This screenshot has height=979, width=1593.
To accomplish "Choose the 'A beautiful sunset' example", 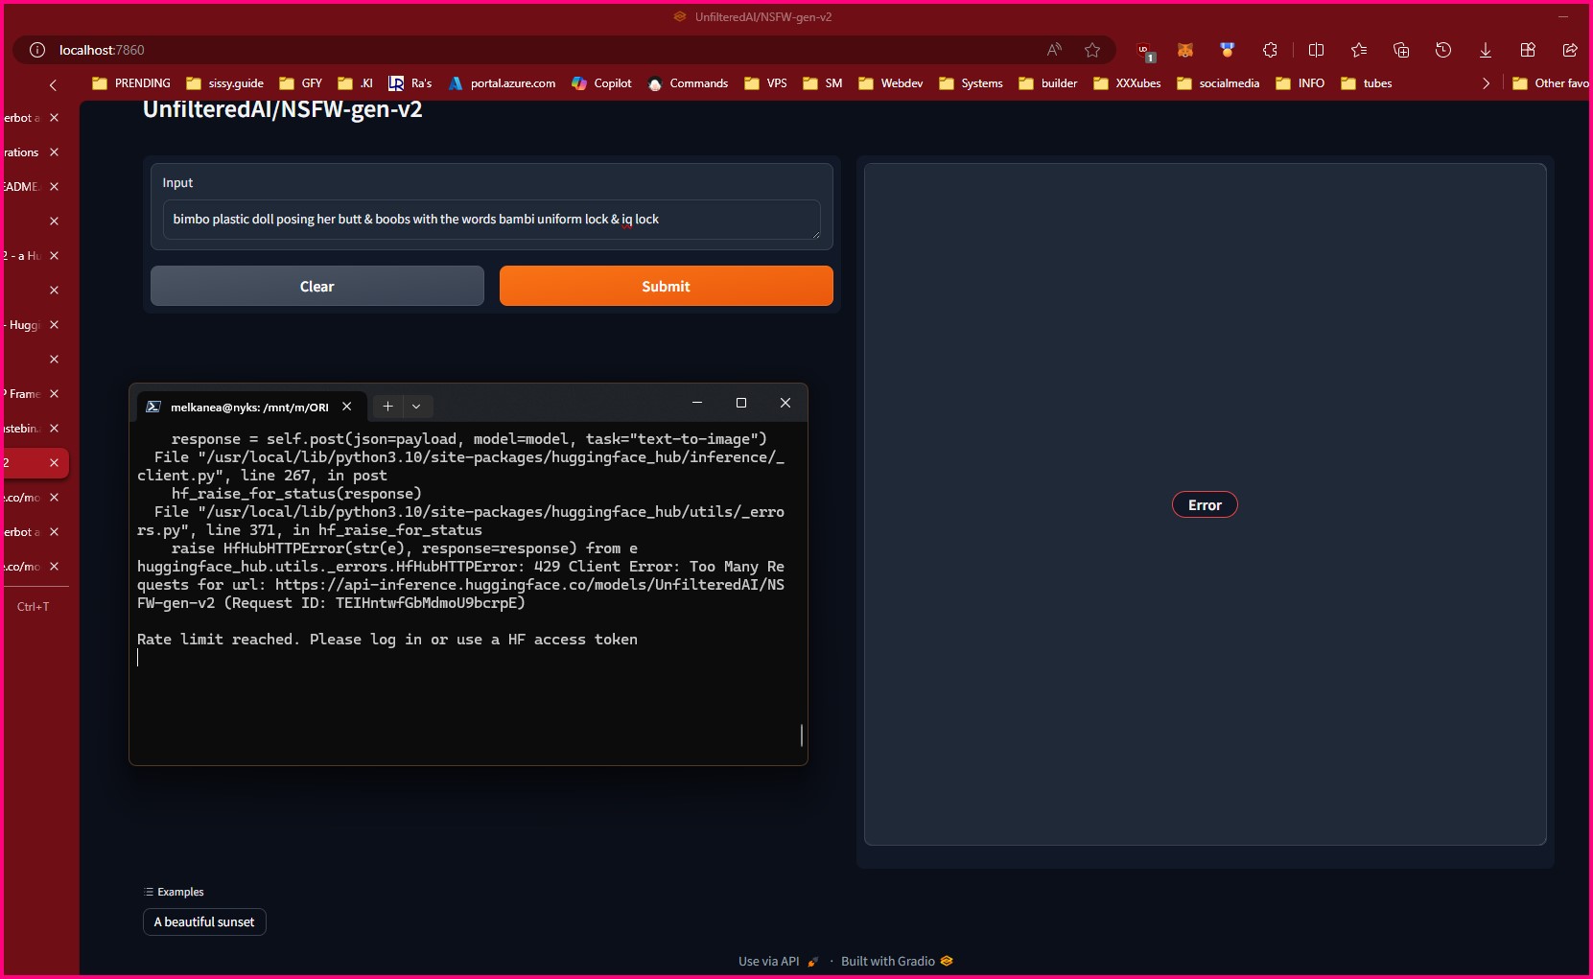I will tap(204, 921).
